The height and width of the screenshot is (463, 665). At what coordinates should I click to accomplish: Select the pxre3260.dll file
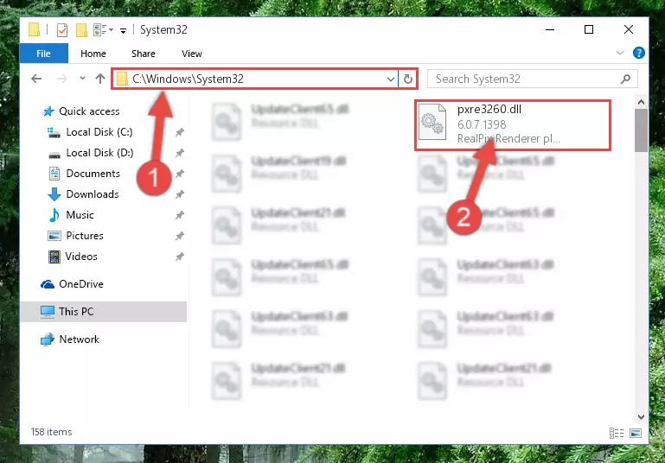click(513, 124)
